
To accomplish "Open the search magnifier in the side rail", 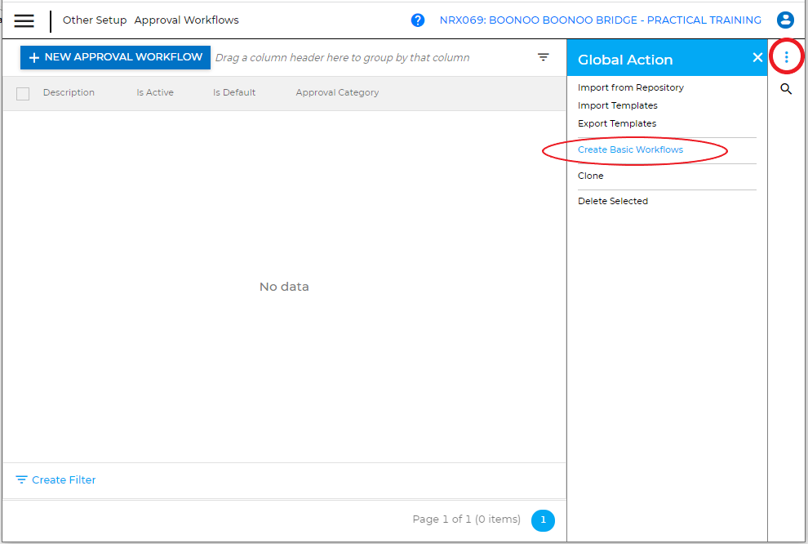I will tap(786, 89).
